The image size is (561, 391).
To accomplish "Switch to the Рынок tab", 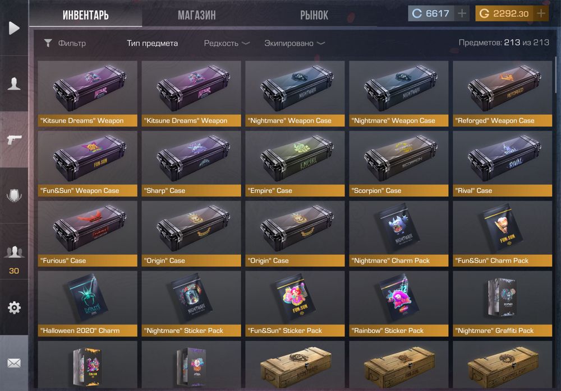I will coord(314,15).
